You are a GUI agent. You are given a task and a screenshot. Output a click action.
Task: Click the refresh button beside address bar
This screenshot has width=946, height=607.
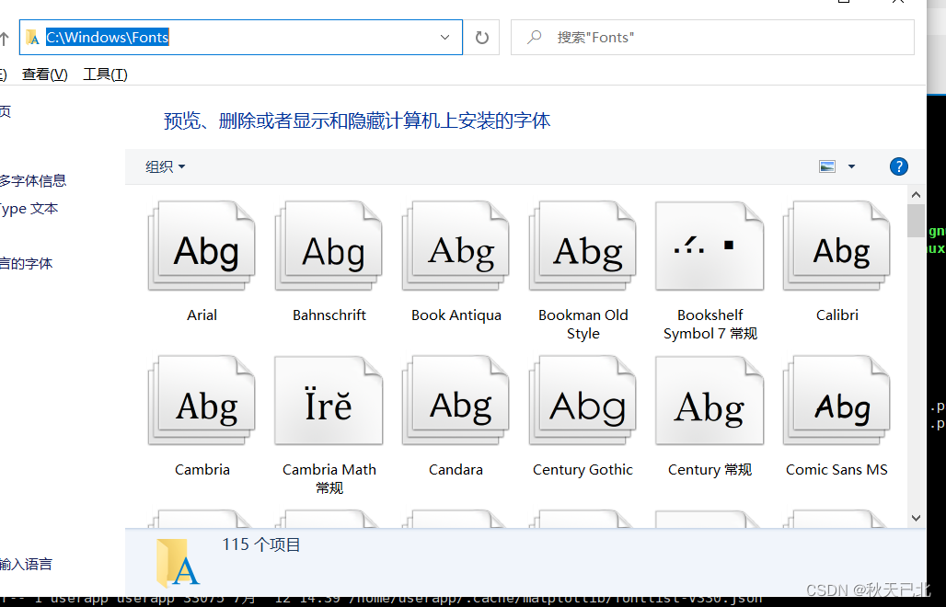pos(481,38)
